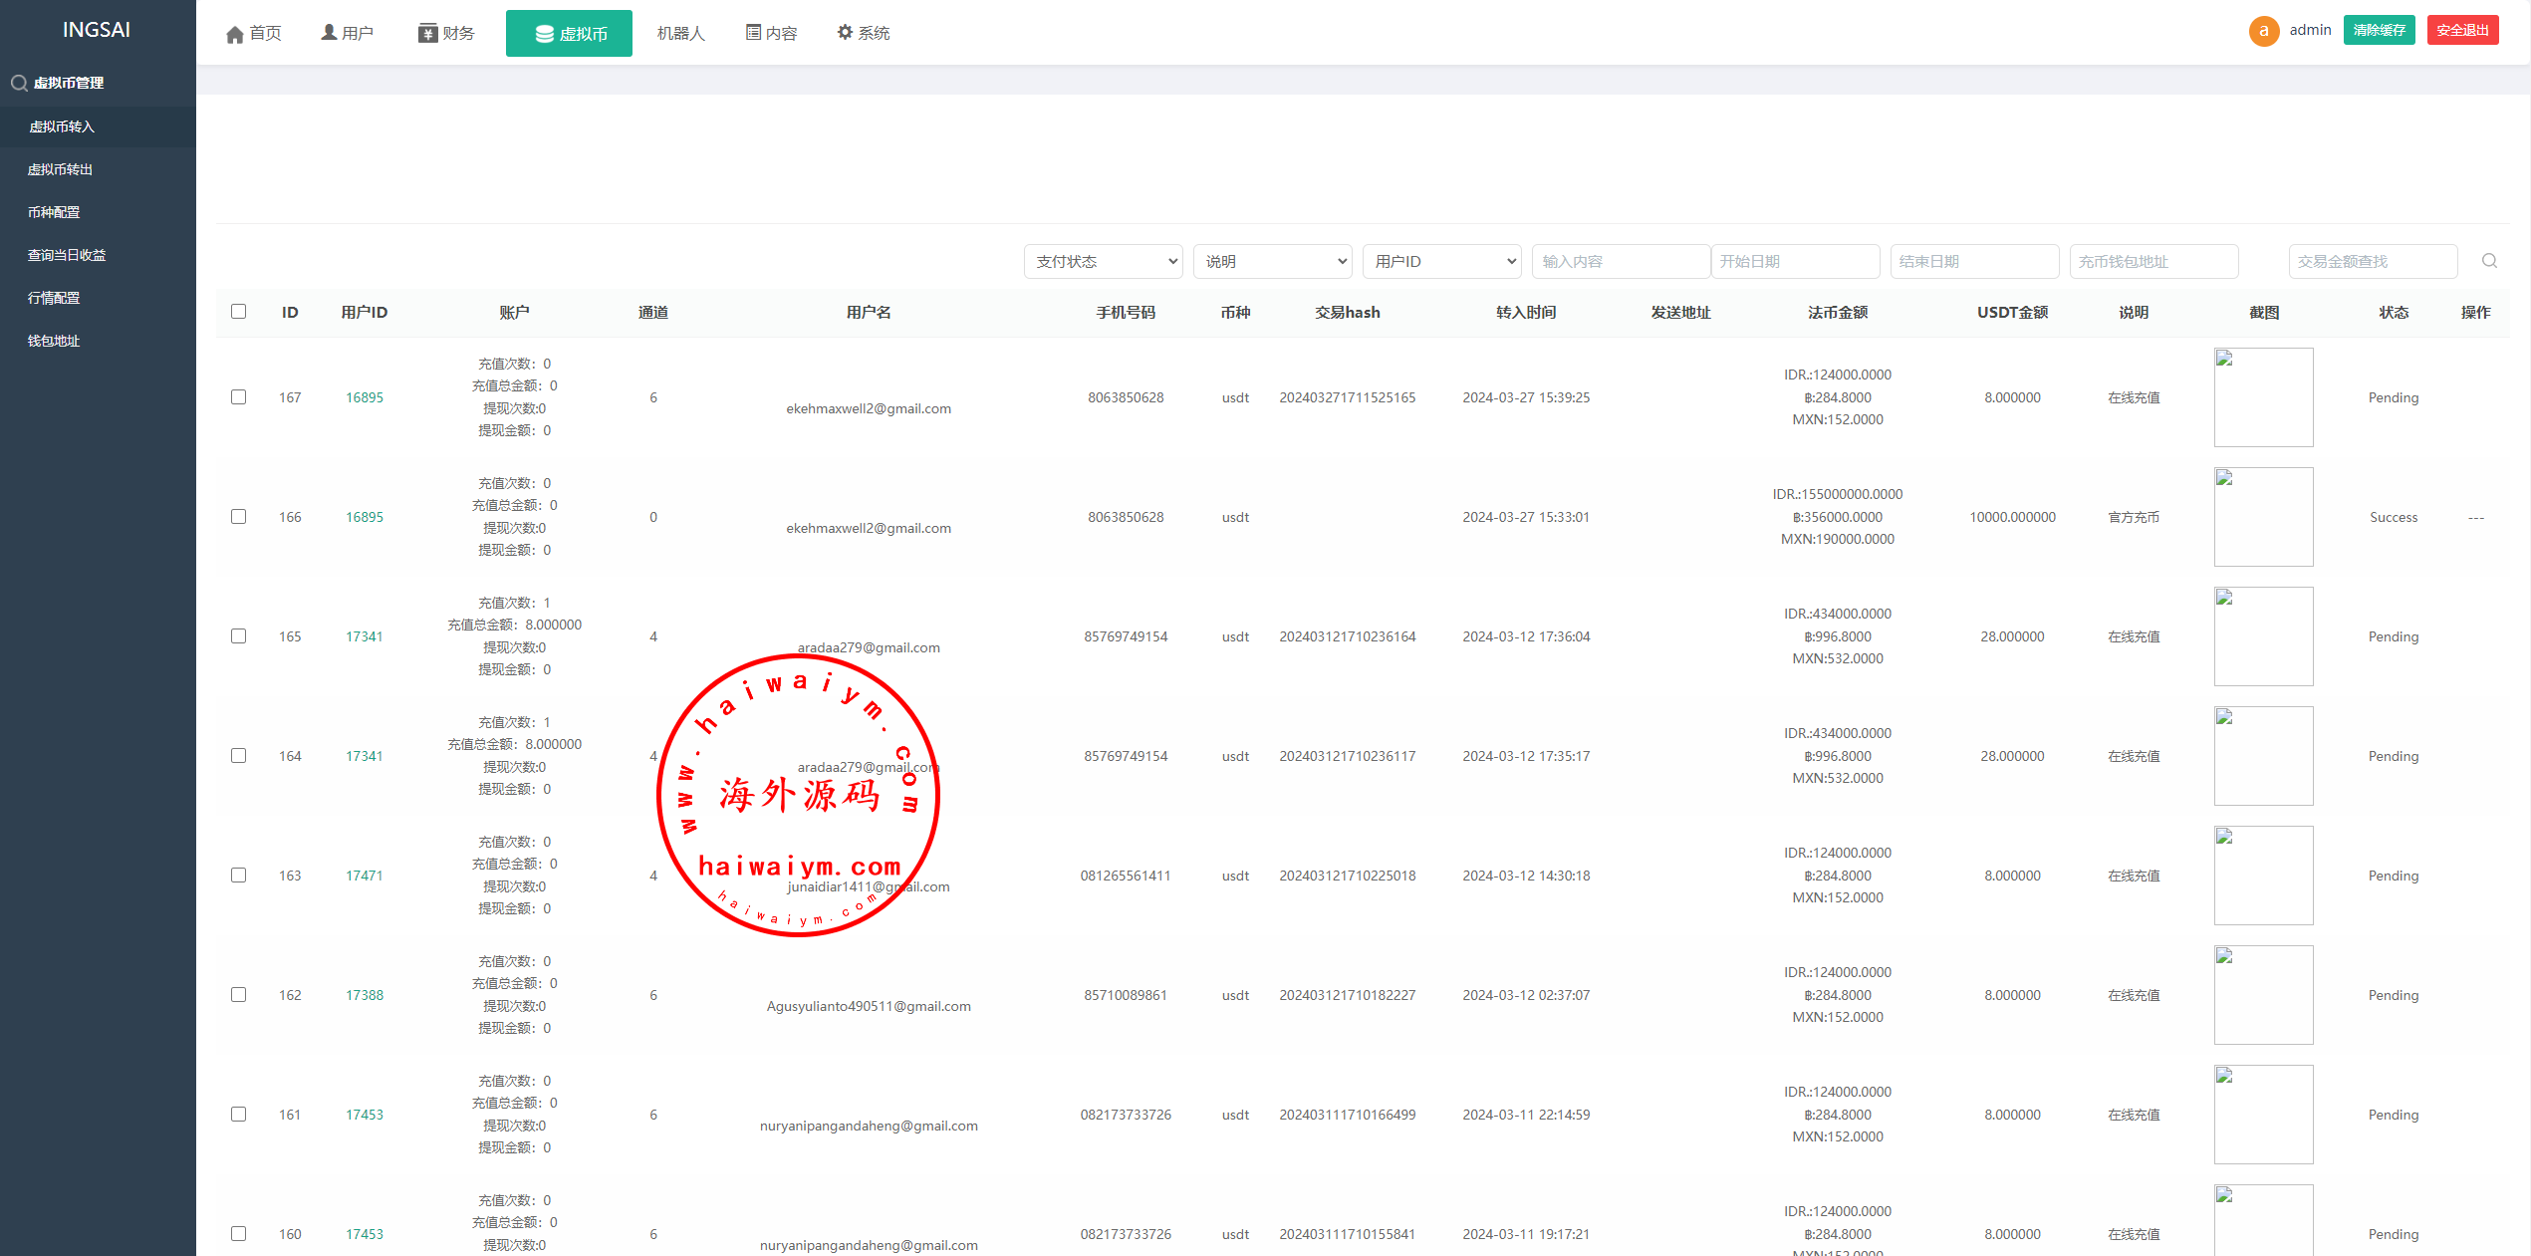
Task: Select the checkbox for row ID 163
Action: [238, 876]
